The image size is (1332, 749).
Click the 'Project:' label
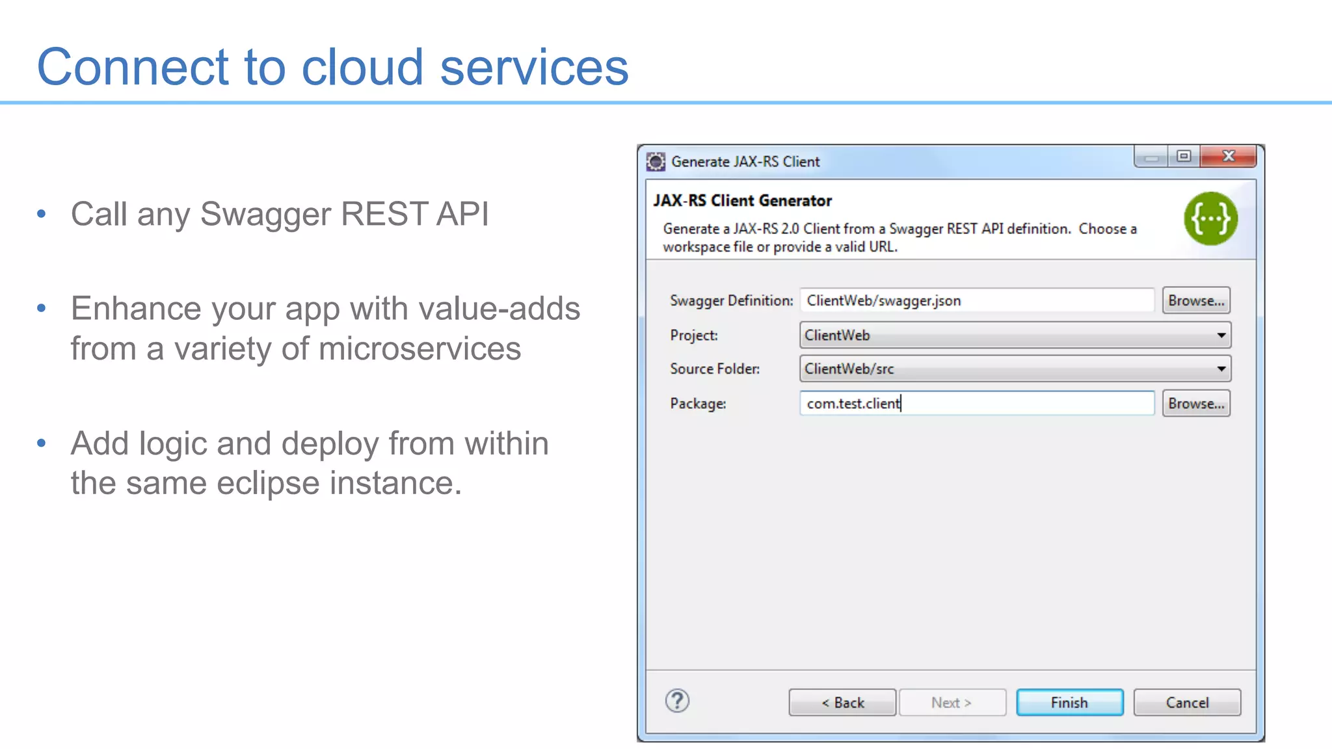[694, 335]
